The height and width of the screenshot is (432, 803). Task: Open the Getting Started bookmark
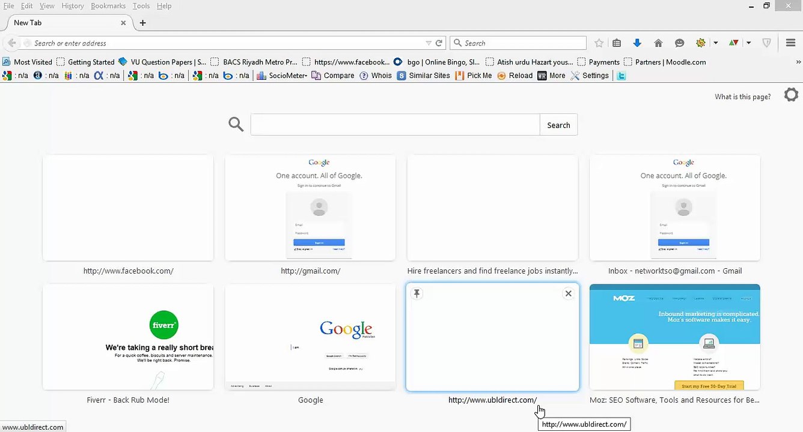tap(85, 62)
